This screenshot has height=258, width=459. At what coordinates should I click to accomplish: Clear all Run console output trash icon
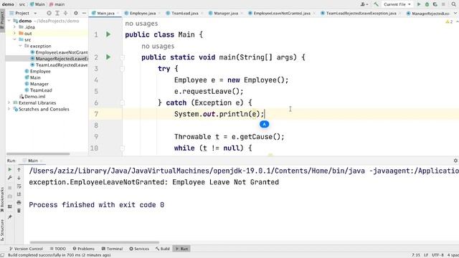pyautogui.click(x=19, y=211)
